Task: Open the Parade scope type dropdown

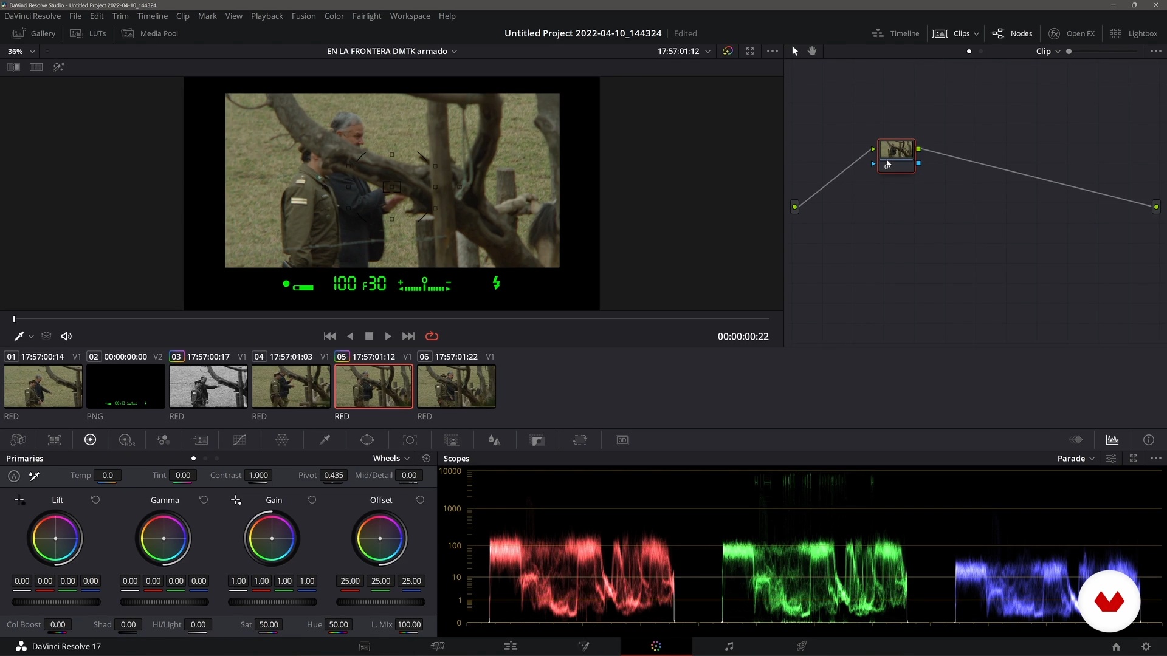Action: (x=1075, y=459)
